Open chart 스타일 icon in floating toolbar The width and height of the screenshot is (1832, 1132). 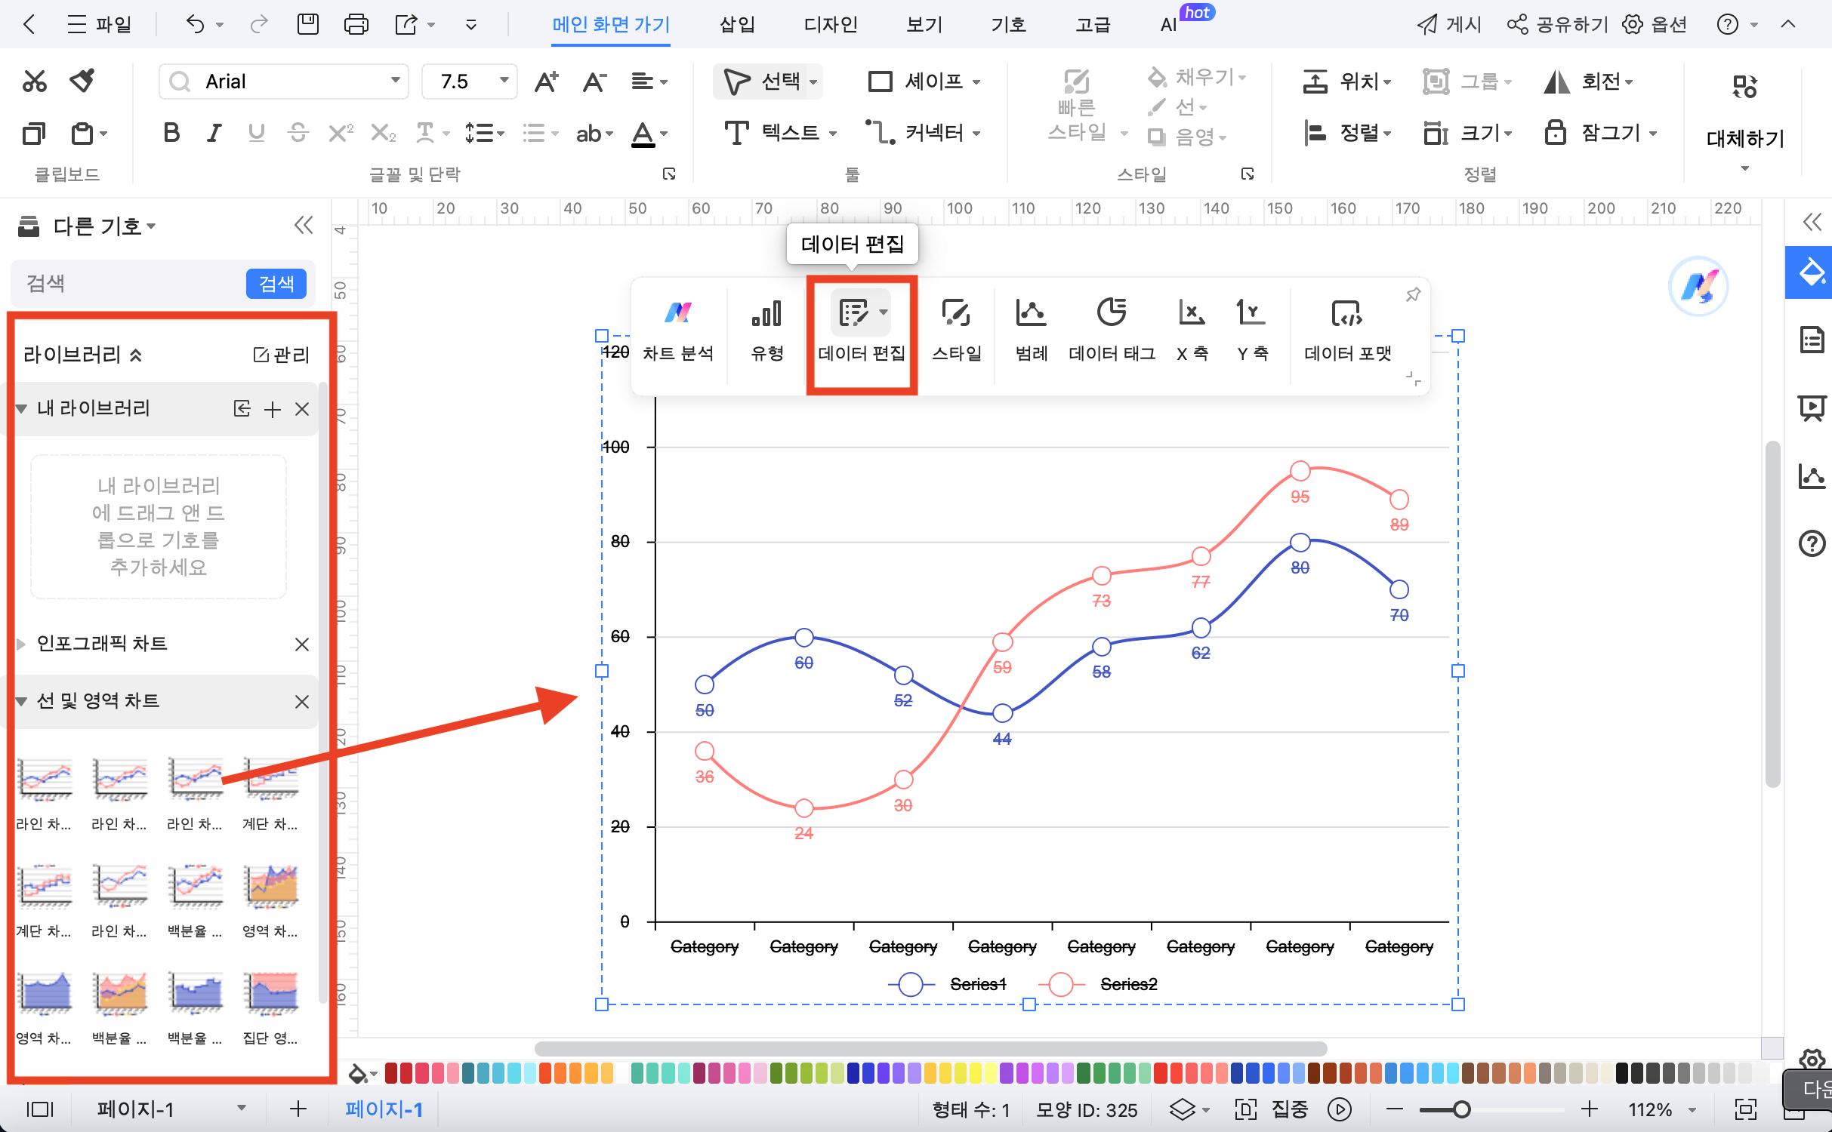point(957,331)
